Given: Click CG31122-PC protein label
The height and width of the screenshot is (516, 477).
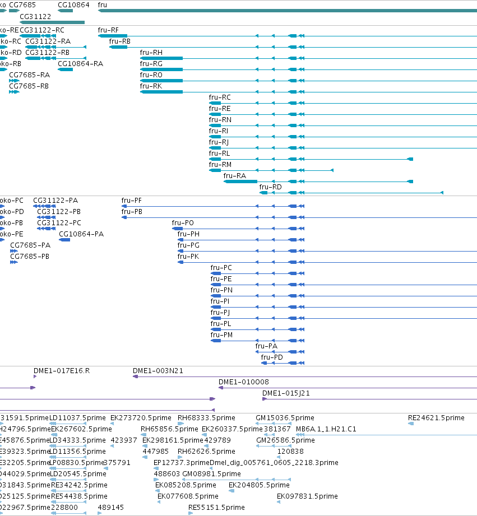Looking at the screenshot, I should (59, 223).
